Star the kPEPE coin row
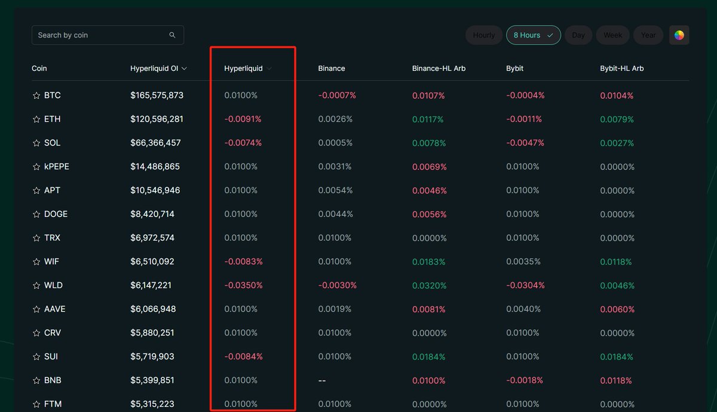The width and height of the screenshot is (717, 412). (x=36, y=167)
